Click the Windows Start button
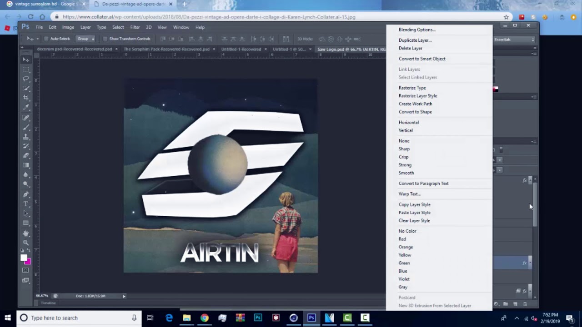582x327 pixels. pyautogui.click(x=8, y=318)
